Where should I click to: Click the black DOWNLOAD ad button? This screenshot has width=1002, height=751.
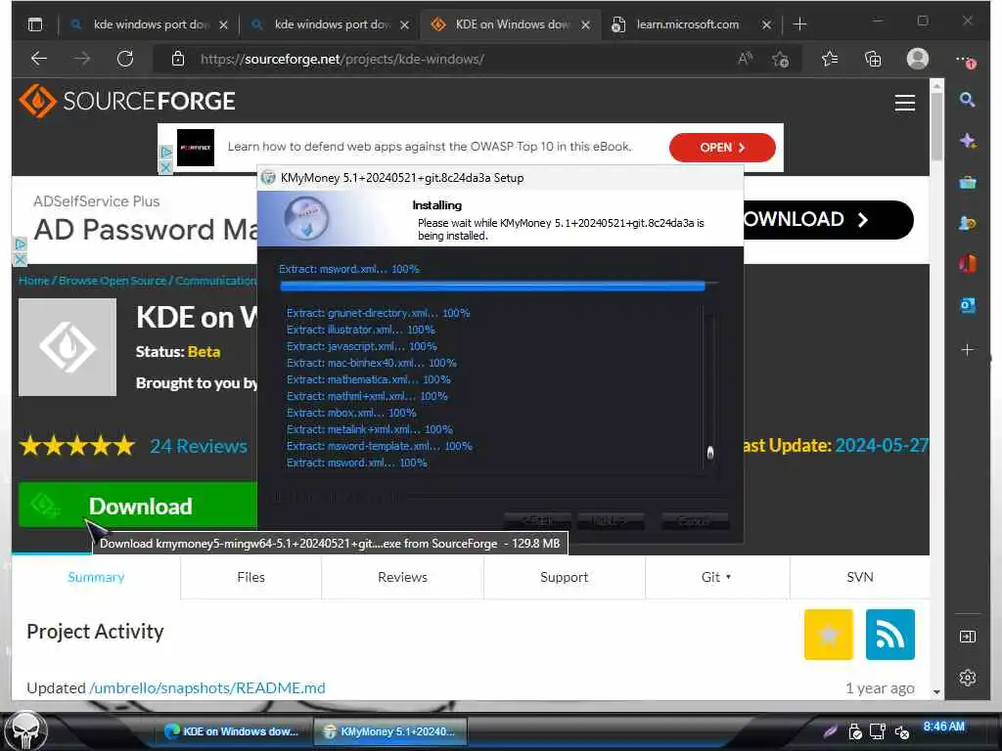coord(828,220)
